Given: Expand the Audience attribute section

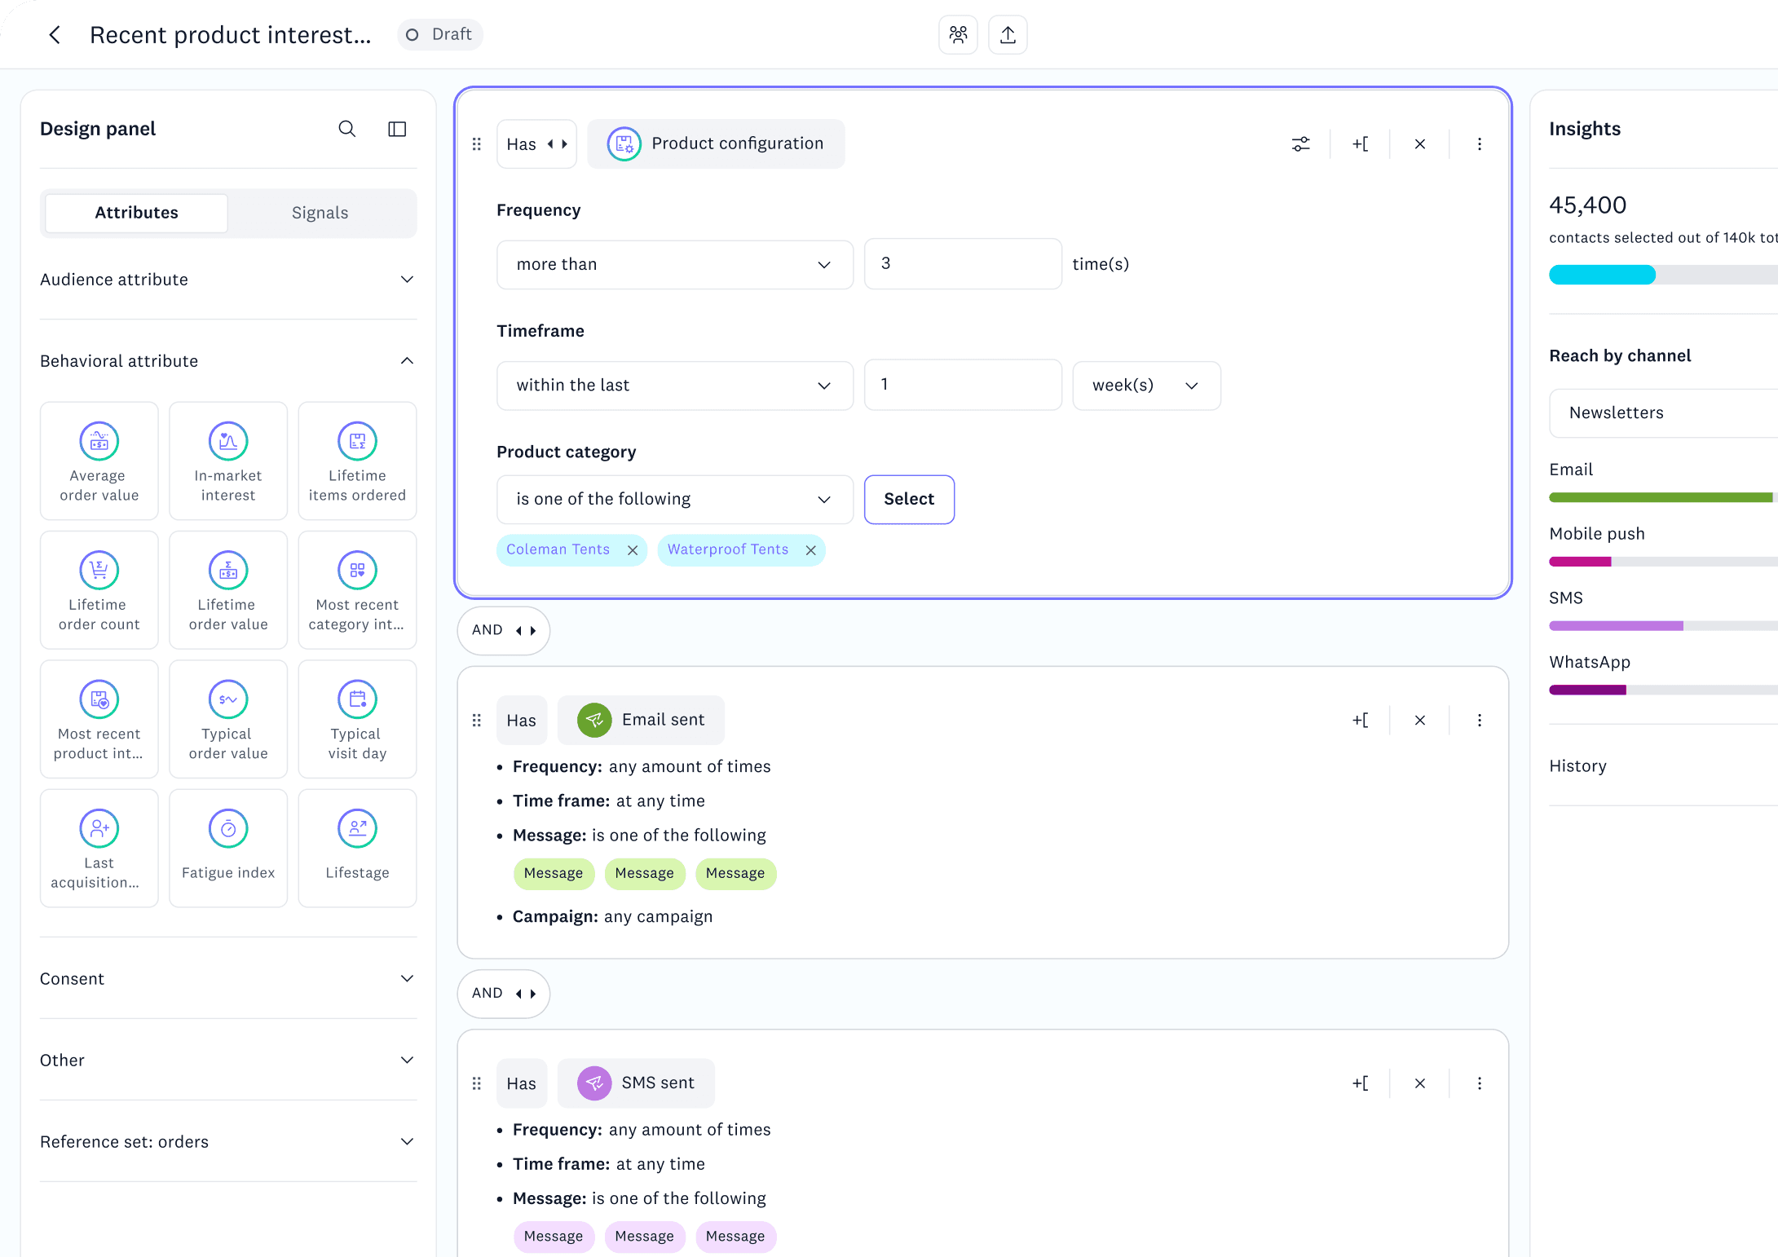Looking at the screenshot, I should click(228, 280).
